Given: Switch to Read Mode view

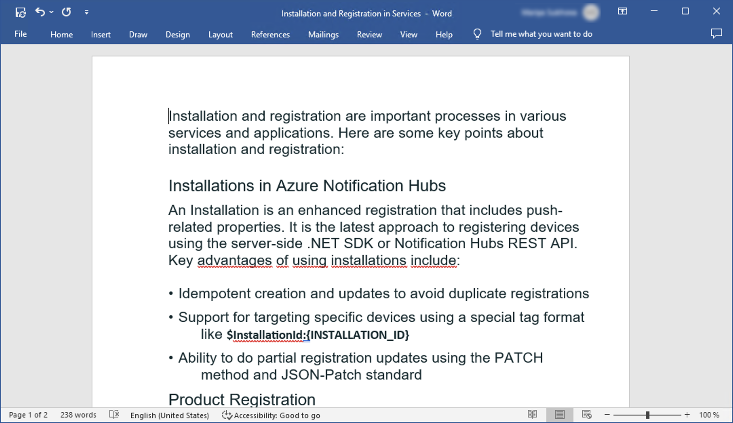Looking at the screenshot, I should (x=532, y=415).
